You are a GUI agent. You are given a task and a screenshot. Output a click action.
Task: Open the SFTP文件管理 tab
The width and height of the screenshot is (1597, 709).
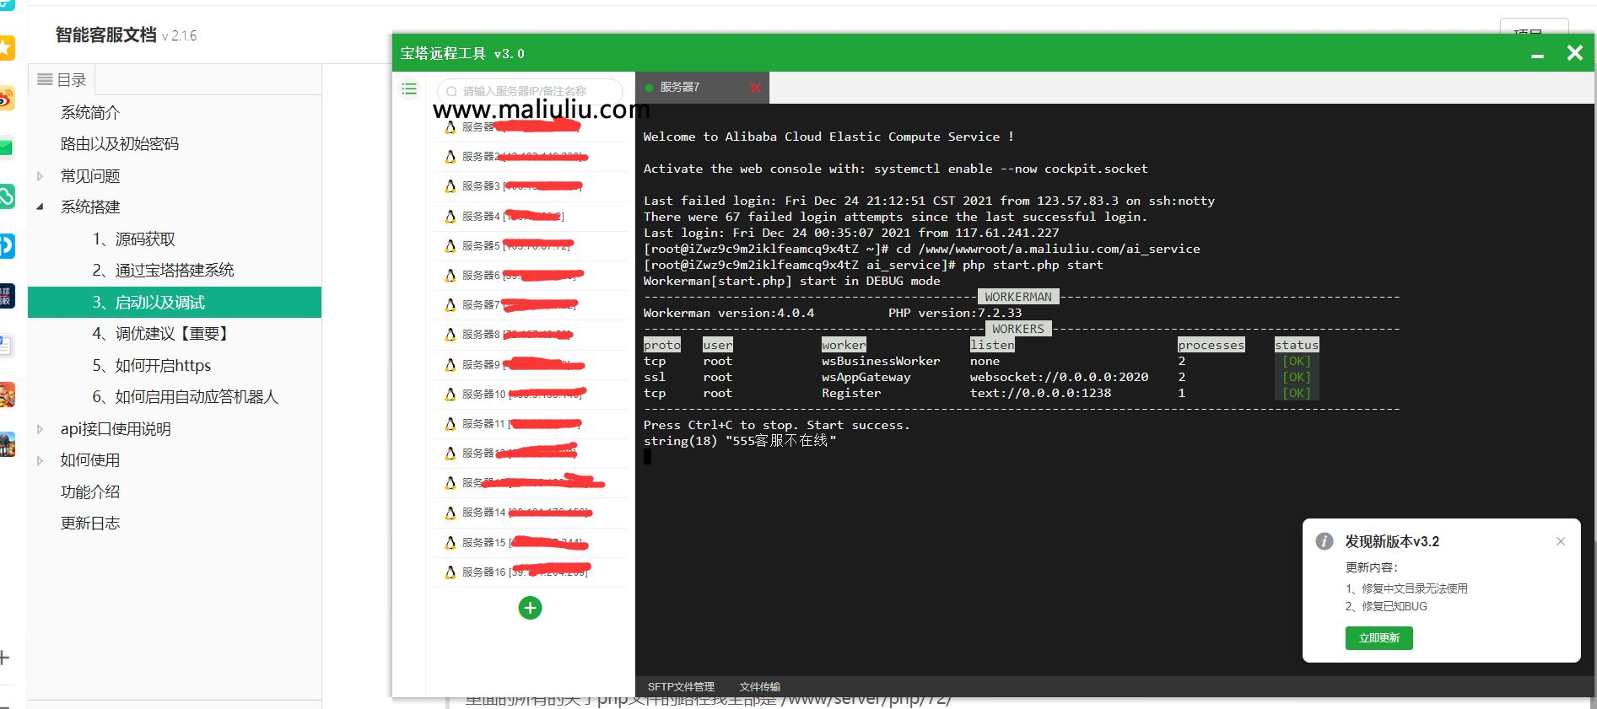click(680, 686)
